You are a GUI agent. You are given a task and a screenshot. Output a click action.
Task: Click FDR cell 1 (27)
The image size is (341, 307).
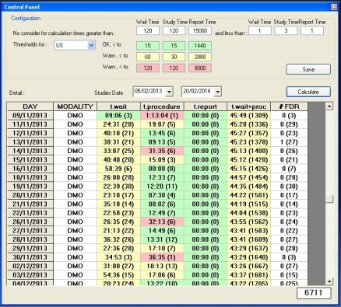click(289, 142)
